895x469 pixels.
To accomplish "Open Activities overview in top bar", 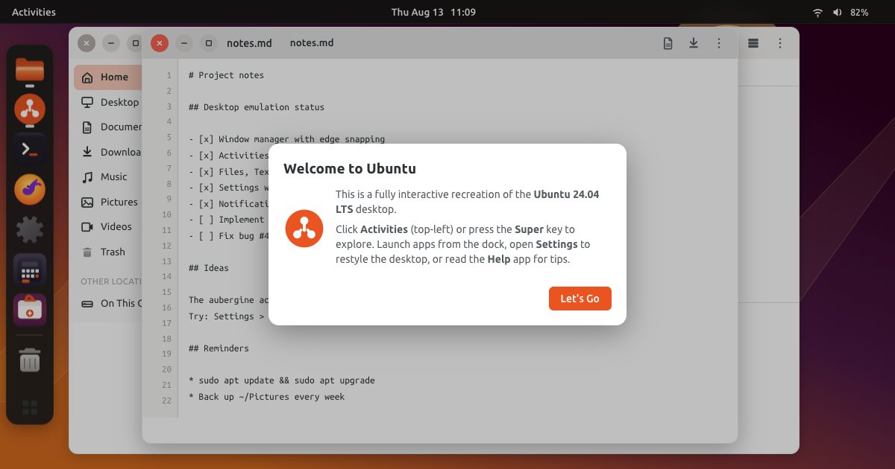I will (x=34, y=12).
